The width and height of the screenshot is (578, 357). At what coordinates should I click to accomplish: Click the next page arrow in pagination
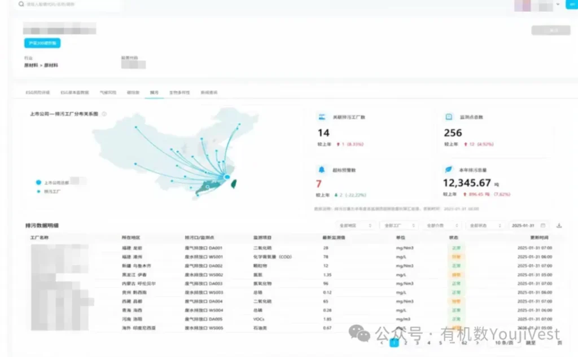point(478,343)
